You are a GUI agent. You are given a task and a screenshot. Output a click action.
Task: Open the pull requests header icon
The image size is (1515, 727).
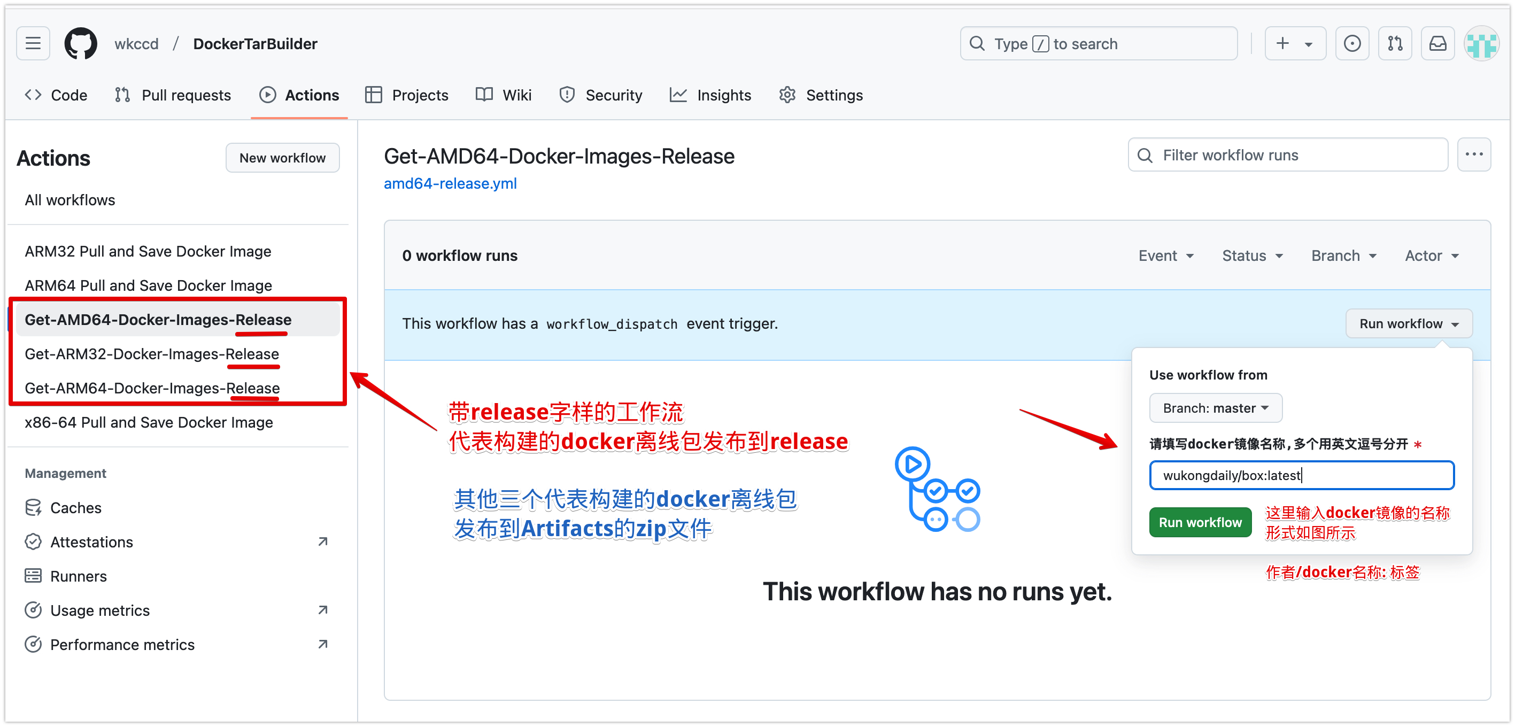tap(1394, 43)
